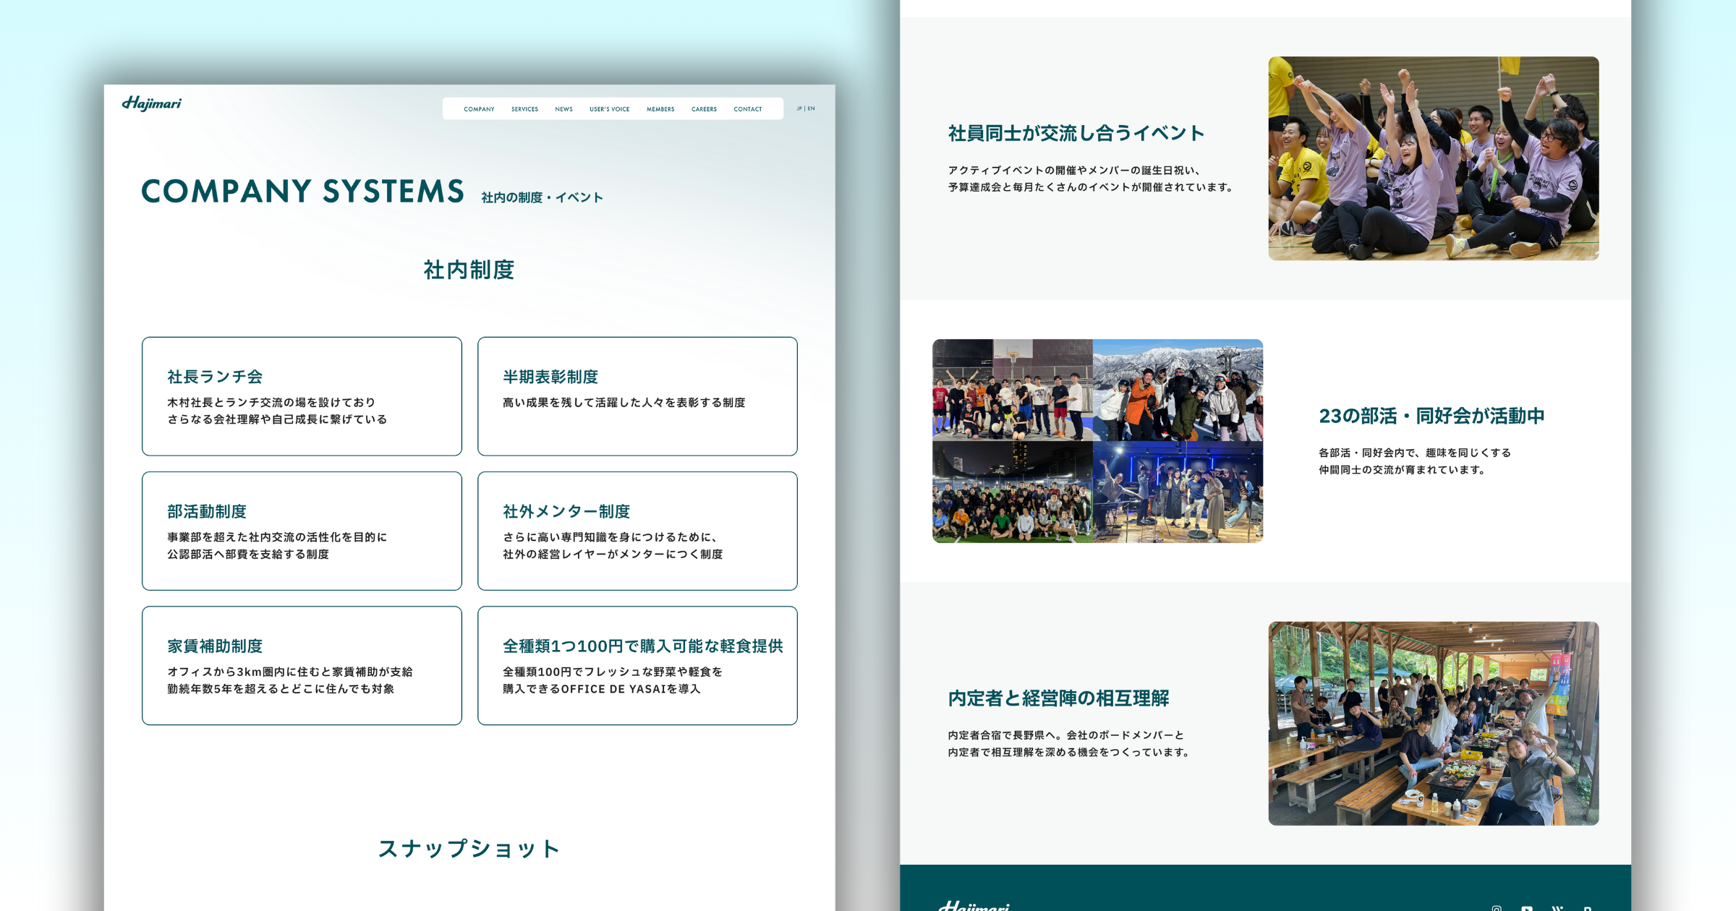
Task: Open the CAREERS navigation link
Action: [704, 109]
